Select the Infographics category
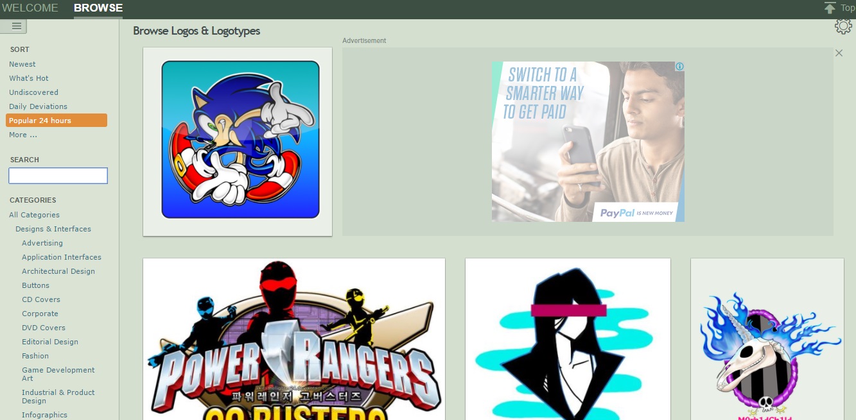The height and width of the screenshot is (420, 856). coord(44,415)
